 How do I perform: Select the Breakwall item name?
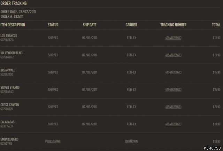(x=8, y=70)
